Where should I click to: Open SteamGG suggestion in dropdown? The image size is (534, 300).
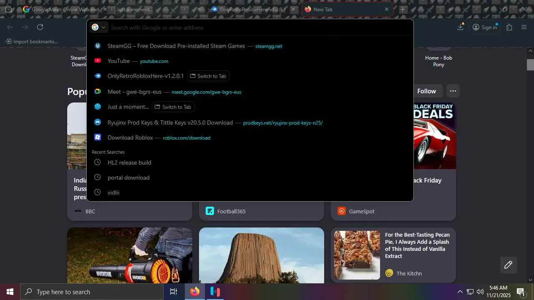pyautogui.click(x=250, y=46)
